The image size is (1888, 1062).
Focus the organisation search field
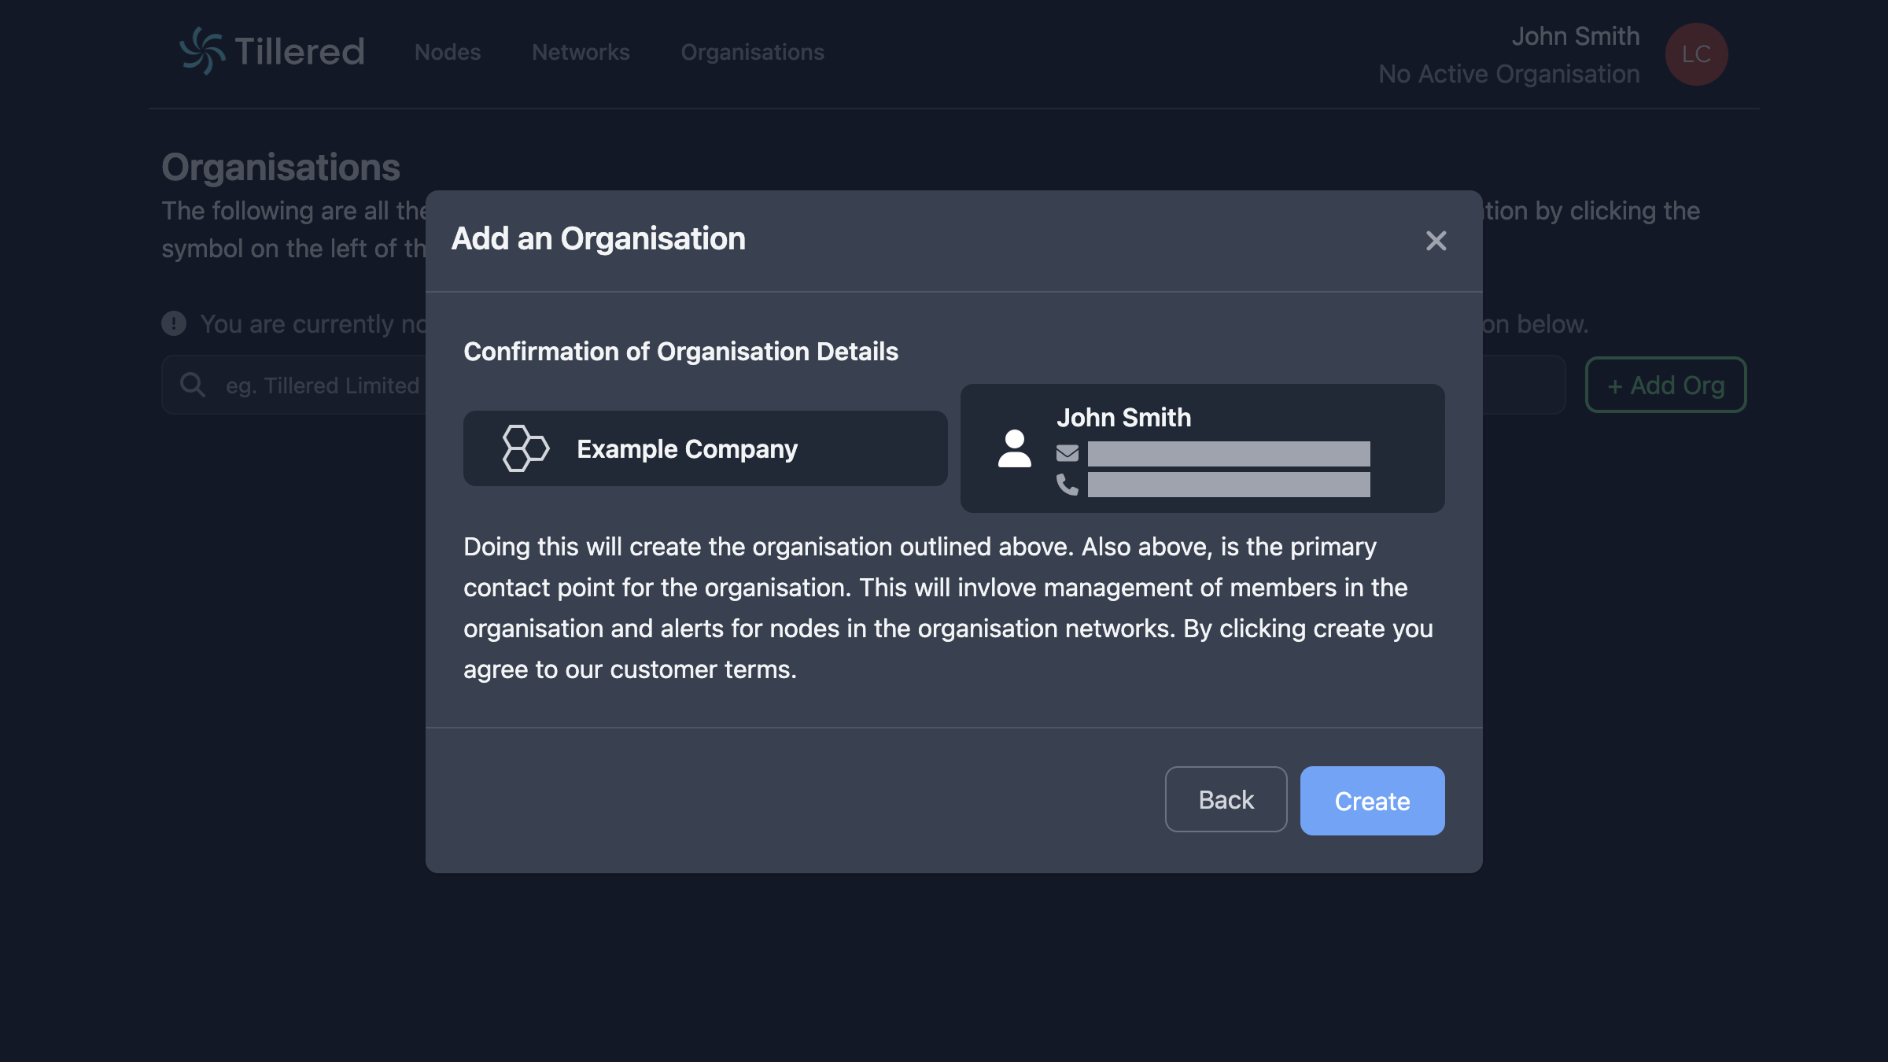coord(323,385)
